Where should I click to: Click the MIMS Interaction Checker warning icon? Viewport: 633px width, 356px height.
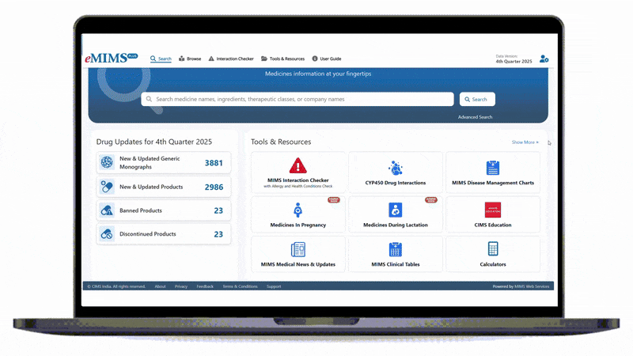click(x=298, y=165)
